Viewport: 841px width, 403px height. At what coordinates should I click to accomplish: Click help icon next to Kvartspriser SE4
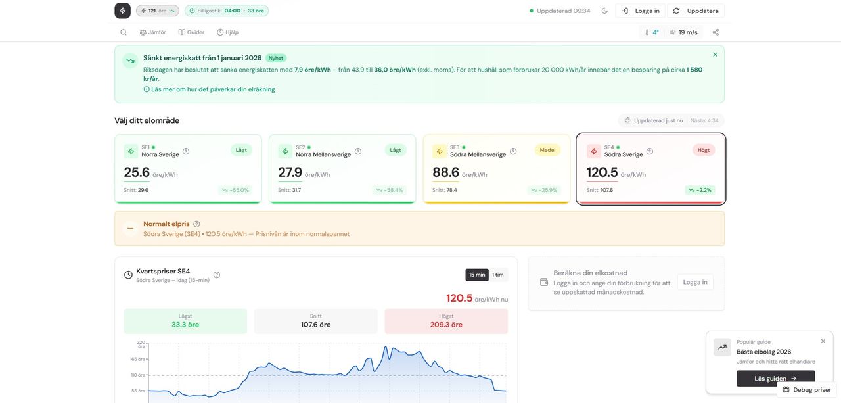(x=217, y=275)
